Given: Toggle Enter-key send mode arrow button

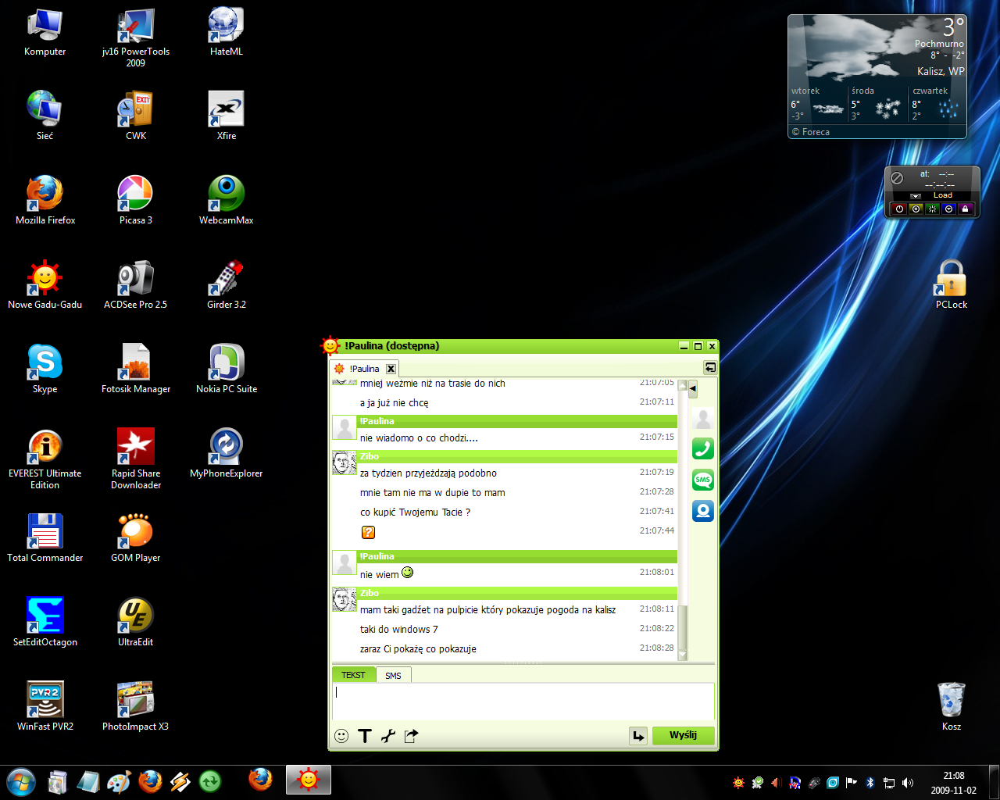Looking at the screenshot, I should 638,736.
